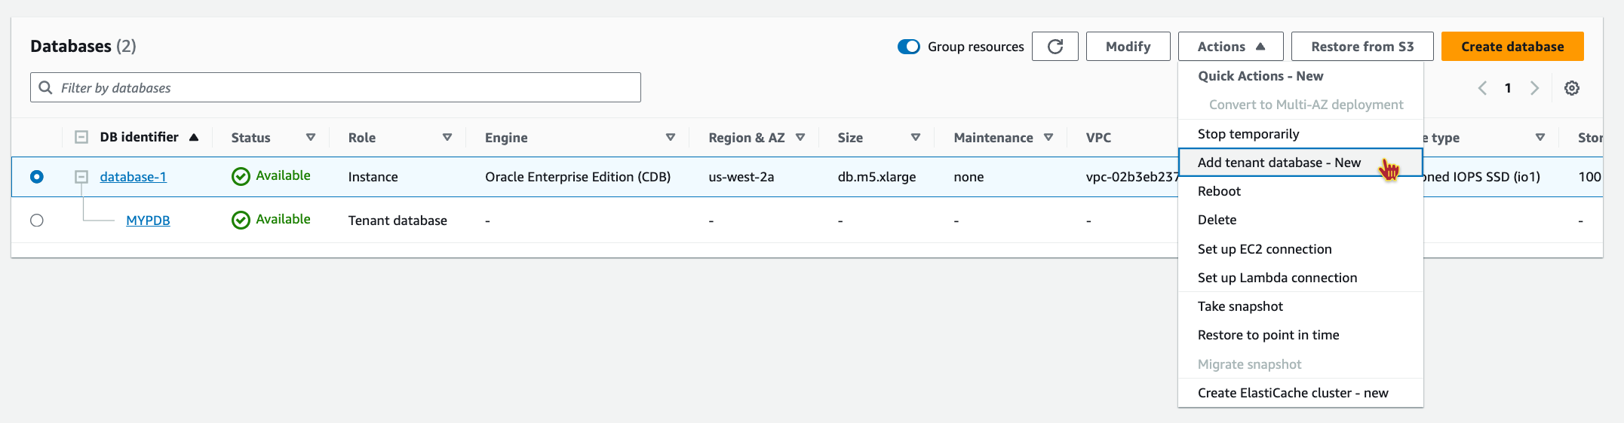The image size is (1624, 423).
Task: Collapse the Actions dropdown menu
Action: click(1230, 47)
